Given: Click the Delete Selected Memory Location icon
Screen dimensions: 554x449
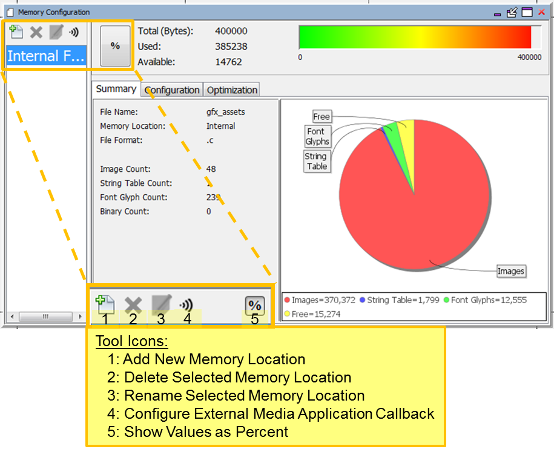Looking at the screenshot, I should (36, 32).
